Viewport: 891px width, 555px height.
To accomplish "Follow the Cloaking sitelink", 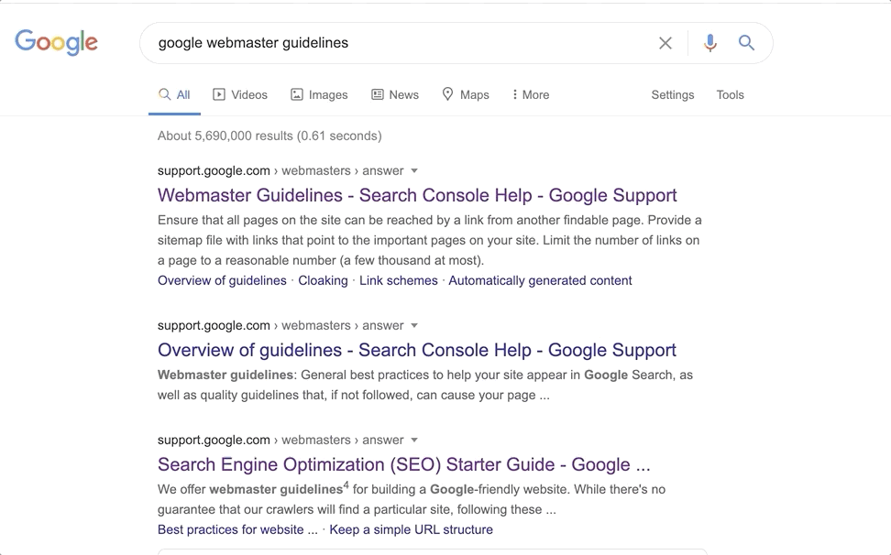I will click(323, 280).
